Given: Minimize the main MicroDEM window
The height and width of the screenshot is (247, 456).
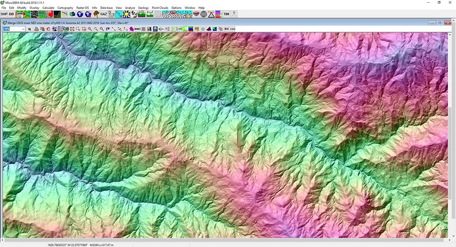Looking at the screenshot, I should tap(428, 3).
